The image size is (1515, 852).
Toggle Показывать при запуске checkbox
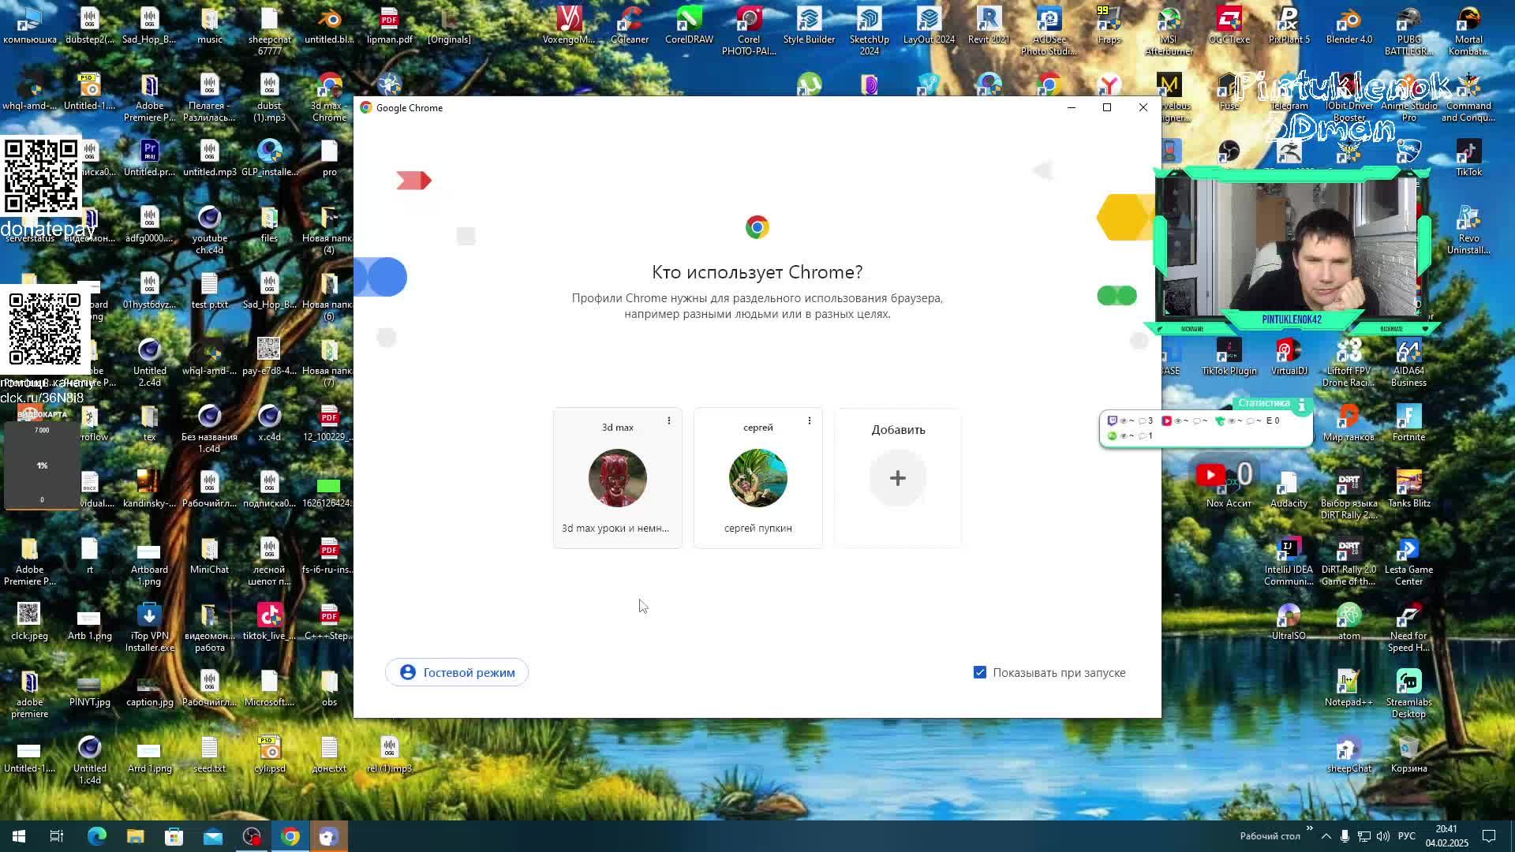point(978,672)
